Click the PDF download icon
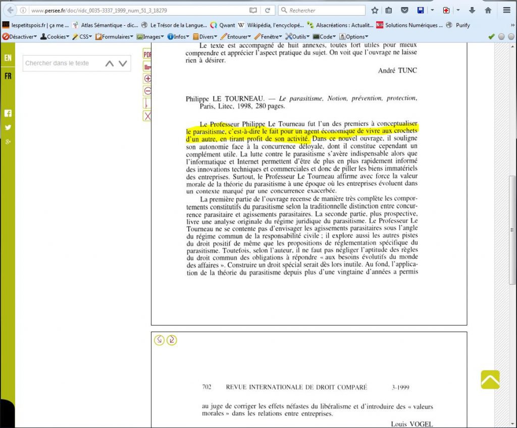This screenshot has height=428, width=517. [147, 55]
